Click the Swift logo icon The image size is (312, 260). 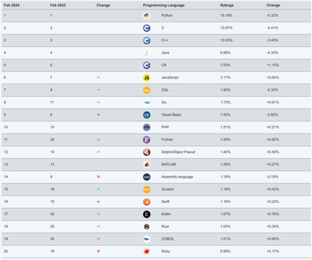click(x=147, y=201)
